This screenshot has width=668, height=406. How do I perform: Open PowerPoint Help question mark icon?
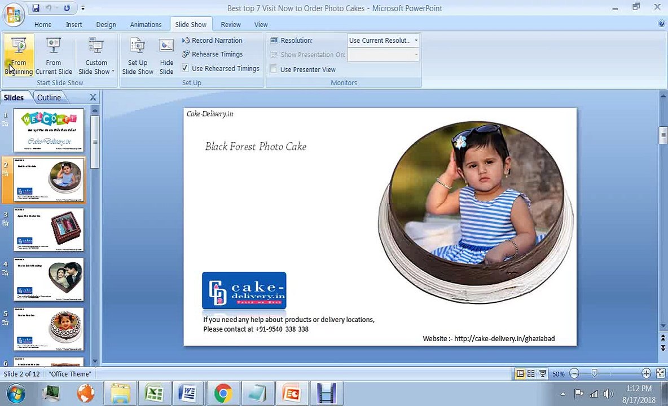[x=661, y=24]
